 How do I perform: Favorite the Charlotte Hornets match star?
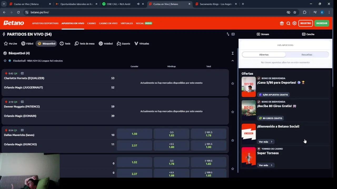(232, 83)
